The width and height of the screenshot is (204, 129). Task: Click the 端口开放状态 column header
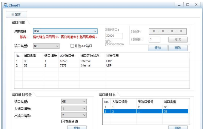(x=92, y=56)
